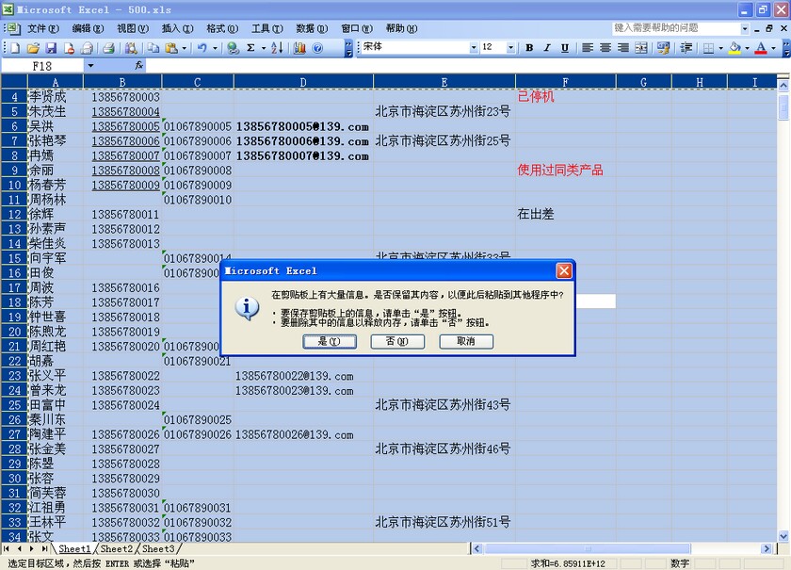Select column header E
The image size is (791, 570).
pyautogui.click(x=444, y=82)
